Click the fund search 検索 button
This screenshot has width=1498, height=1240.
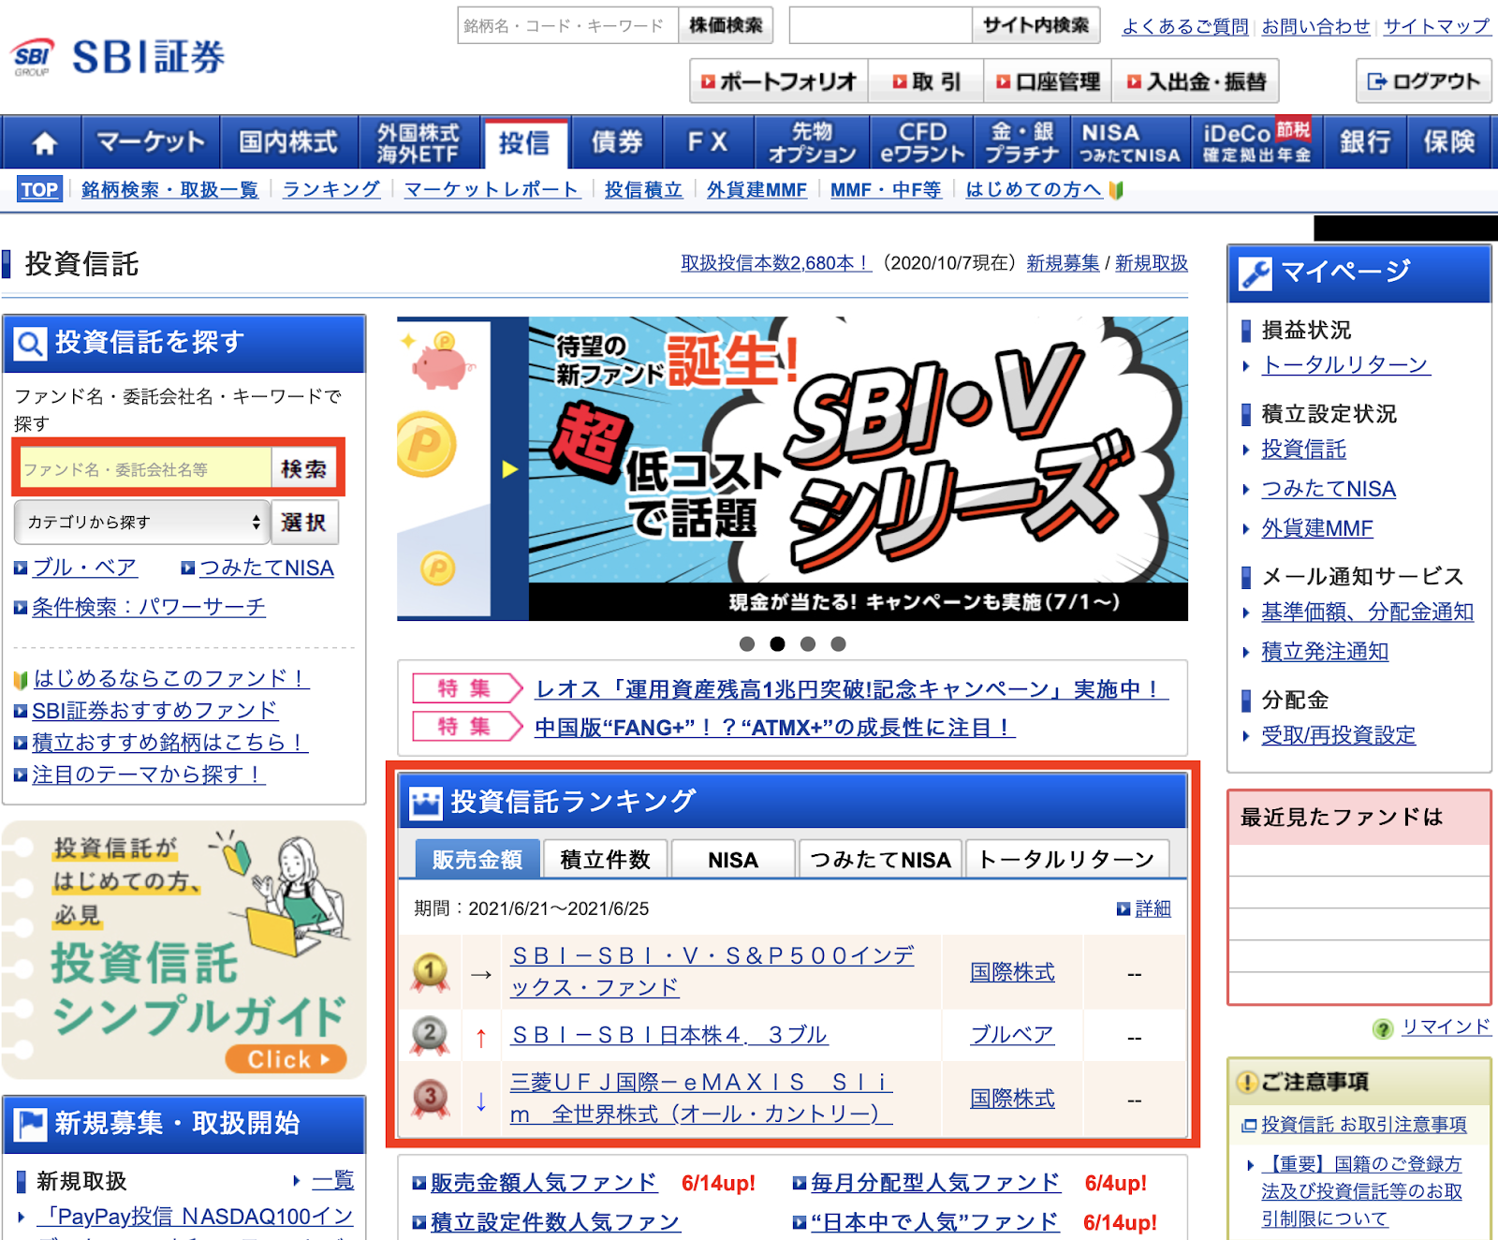(x=304, y=468)
